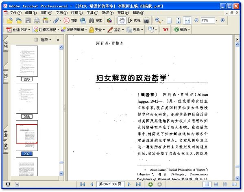This screenshot has width=244, height=192.
Task: Click the green Previous View button
Action: (x=150, y=185)
